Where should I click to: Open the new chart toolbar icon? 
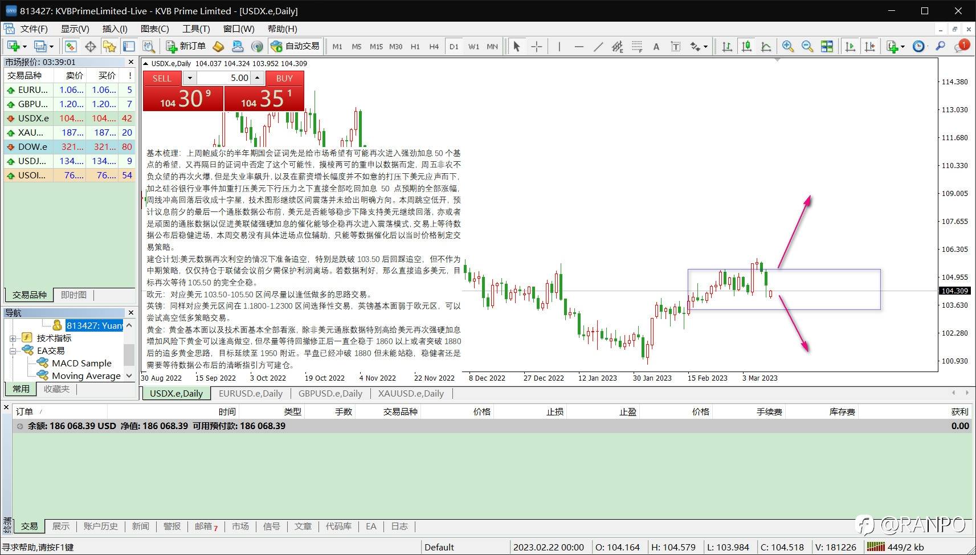click(x=16, y=46)
